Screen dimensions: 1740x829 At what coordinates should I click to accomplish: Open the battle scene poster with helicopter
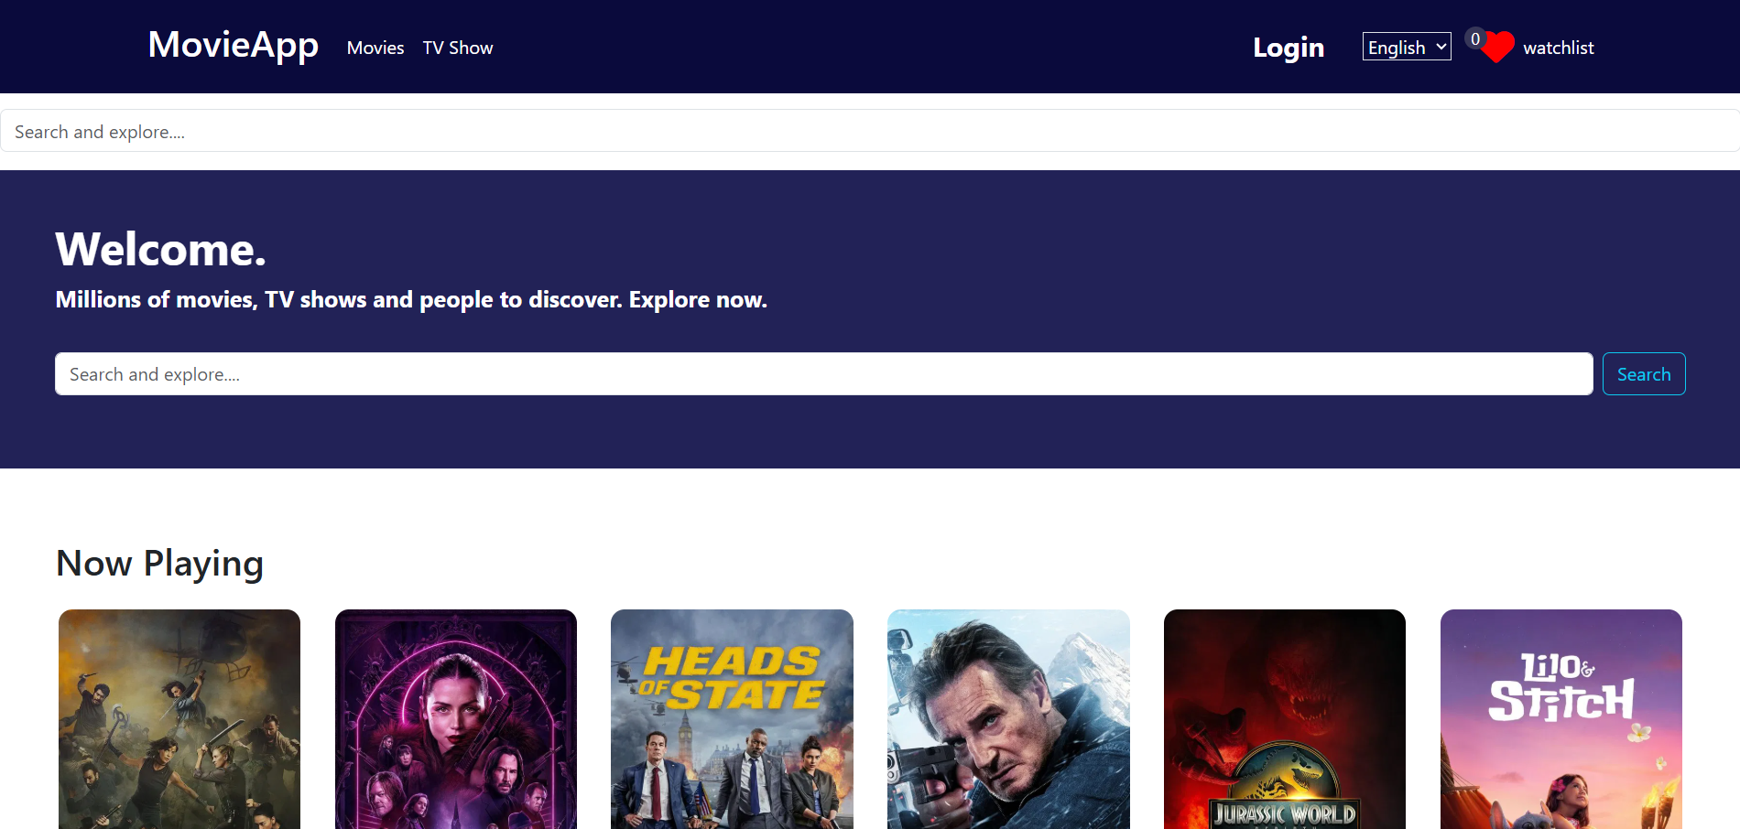click(x=179, y=719)
